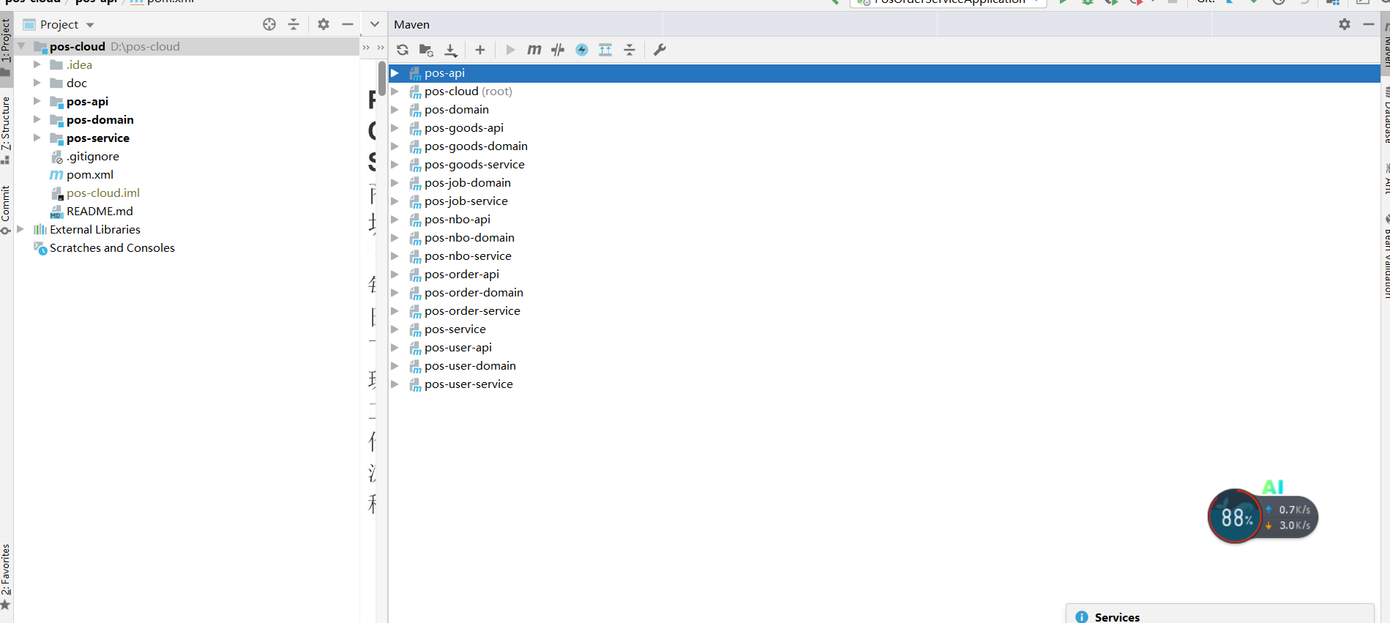Screen dimensions: 1390x623
Task: Open Maven panel gear options
Action: pyautogui.click(x=1345, y=24)
